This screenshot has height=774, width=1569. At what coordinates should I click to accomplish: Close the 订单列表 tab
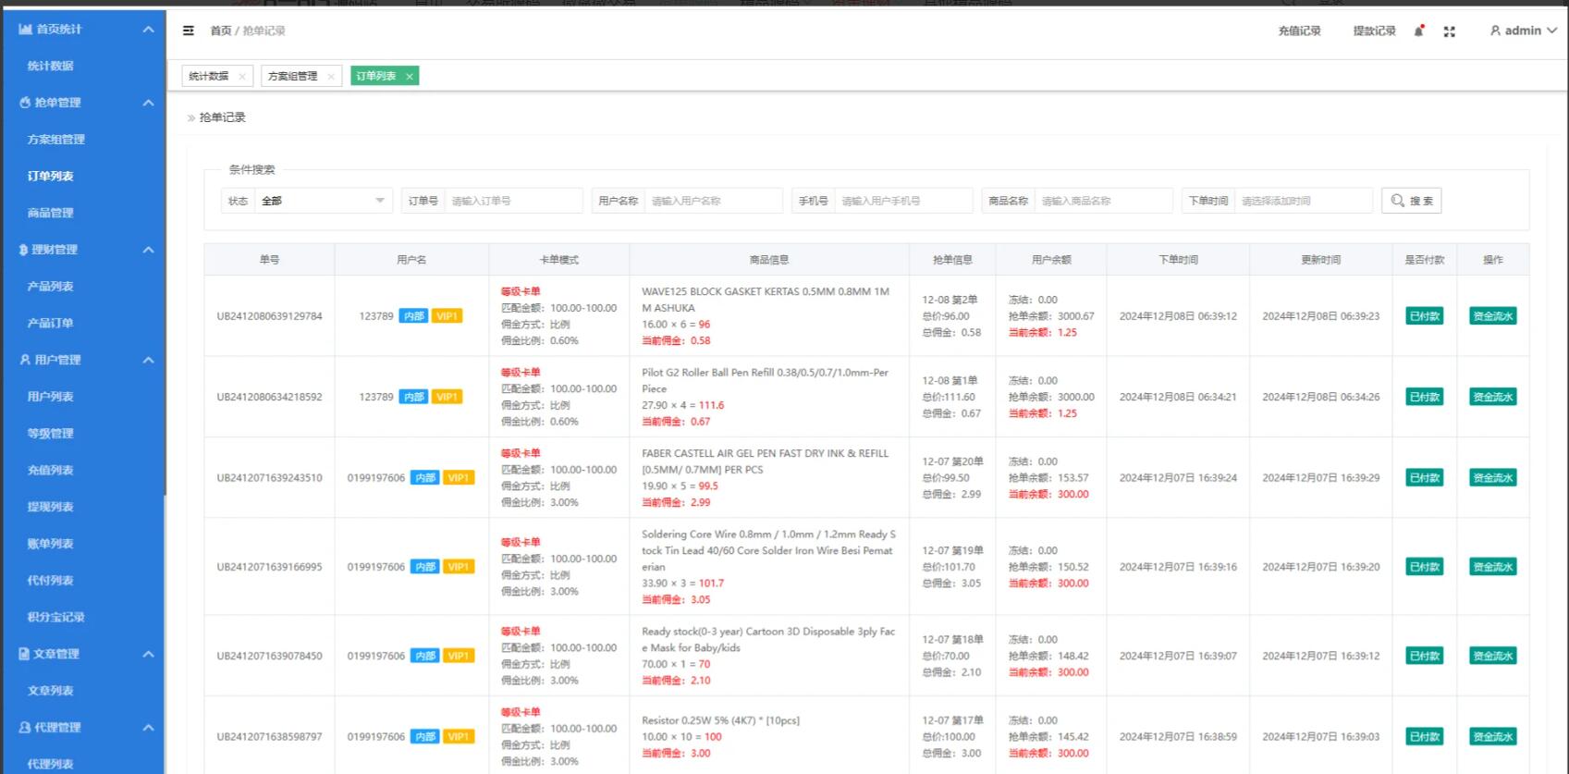410,77
